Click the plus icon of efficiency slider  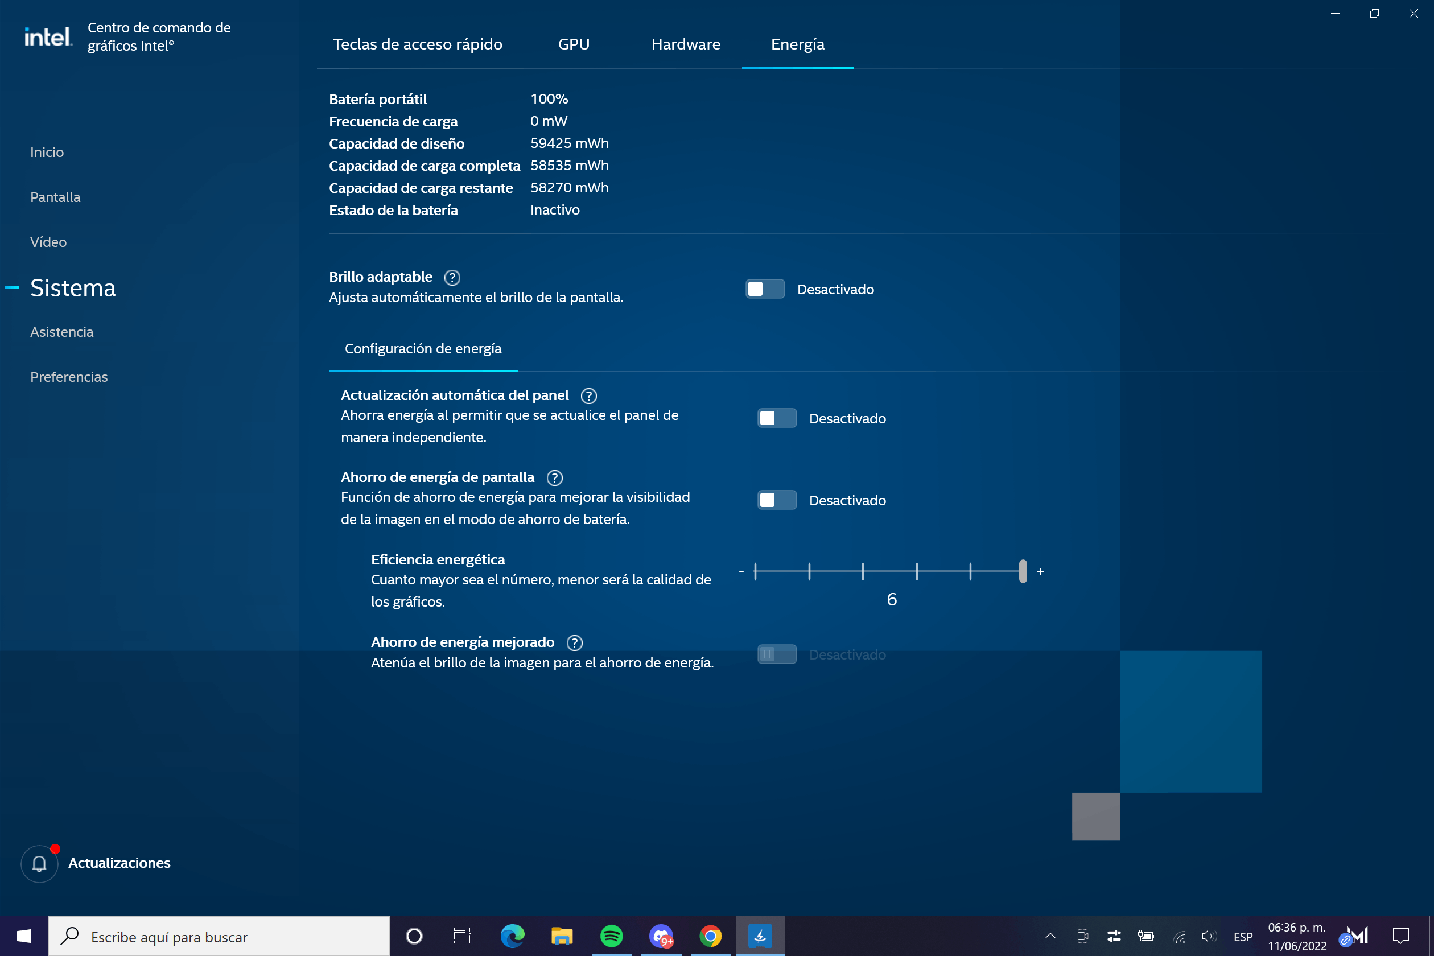coord(1040,571)
